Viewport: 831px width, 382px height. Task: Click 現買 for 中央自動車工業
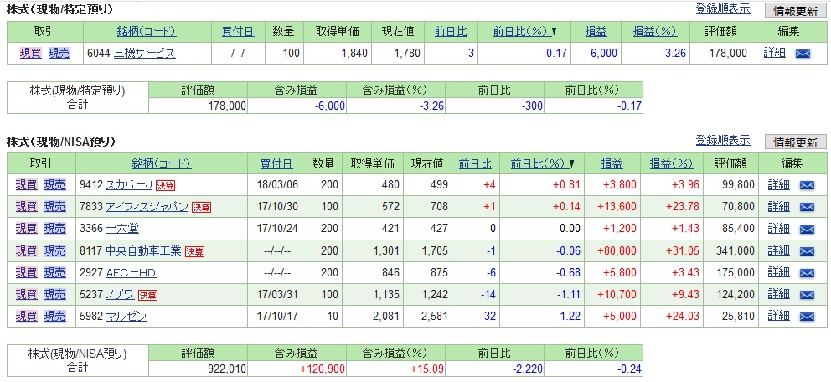[27, 250]
